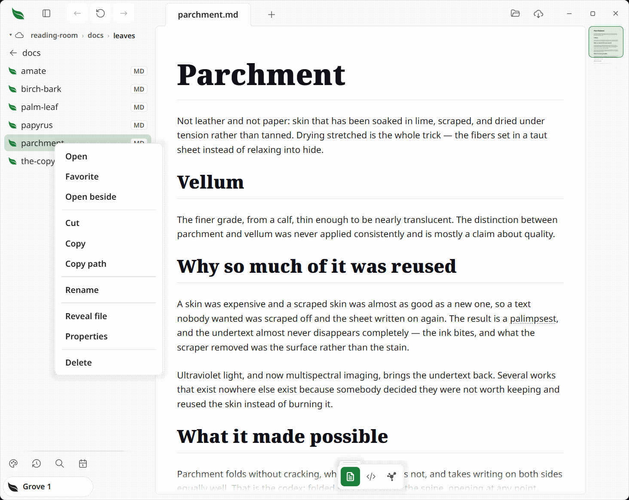This screenshot has width=629, height=500.
Task: Open the theme palette icon
Action: click(x=13, y=463)
